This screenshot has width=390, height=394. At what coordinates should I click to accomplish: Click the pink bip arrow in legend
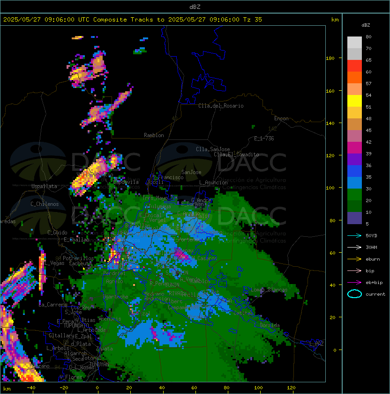pyautogui.click(x=354, y=271)
